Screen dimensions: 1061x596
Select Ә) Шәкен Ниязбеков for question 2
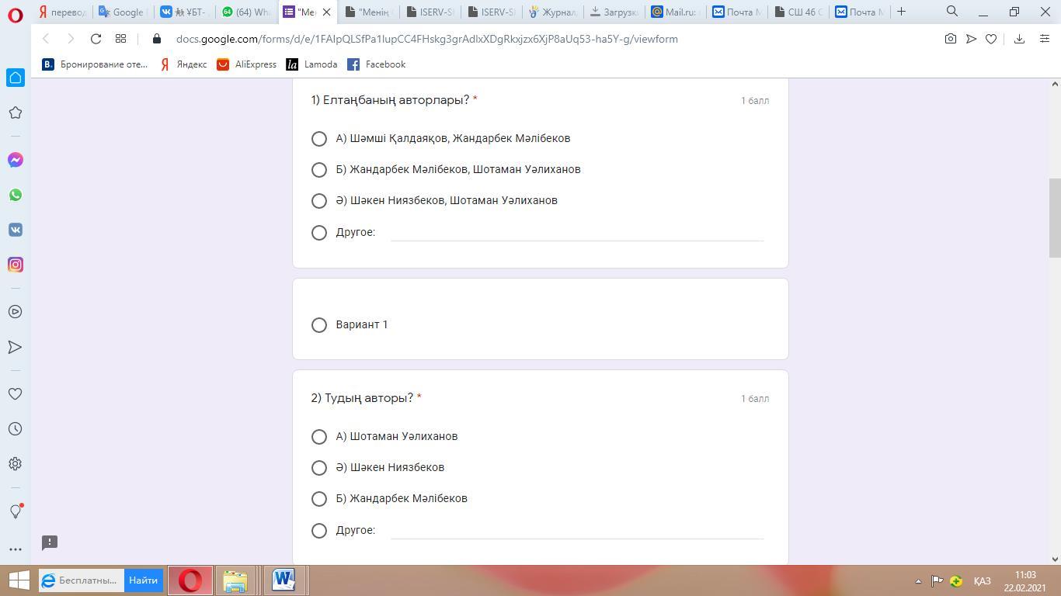coord(318,468)
